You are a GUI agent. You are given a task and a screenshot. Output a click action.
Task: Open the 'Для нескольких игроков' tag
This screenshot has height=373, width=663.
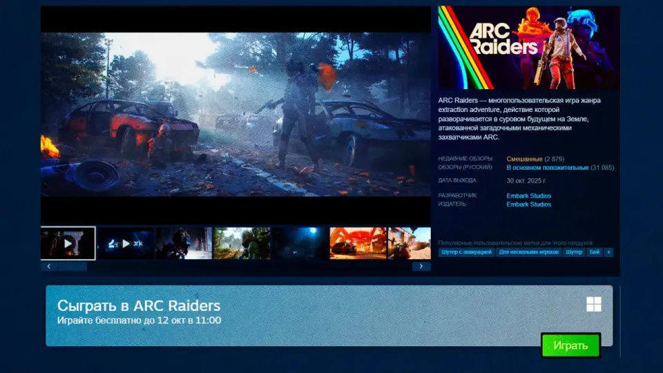click(528, 252)
